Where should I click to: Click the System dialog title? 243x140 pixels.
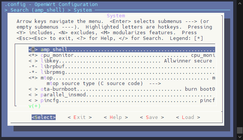[x=116, y=16]
